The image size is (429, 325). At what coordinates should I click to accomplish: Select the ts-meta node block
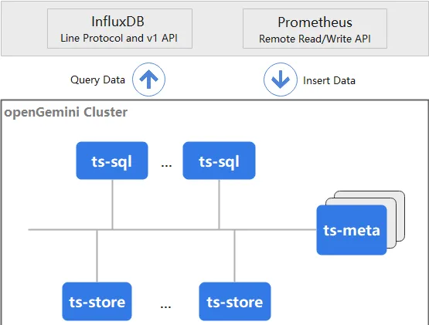point(352,230)
